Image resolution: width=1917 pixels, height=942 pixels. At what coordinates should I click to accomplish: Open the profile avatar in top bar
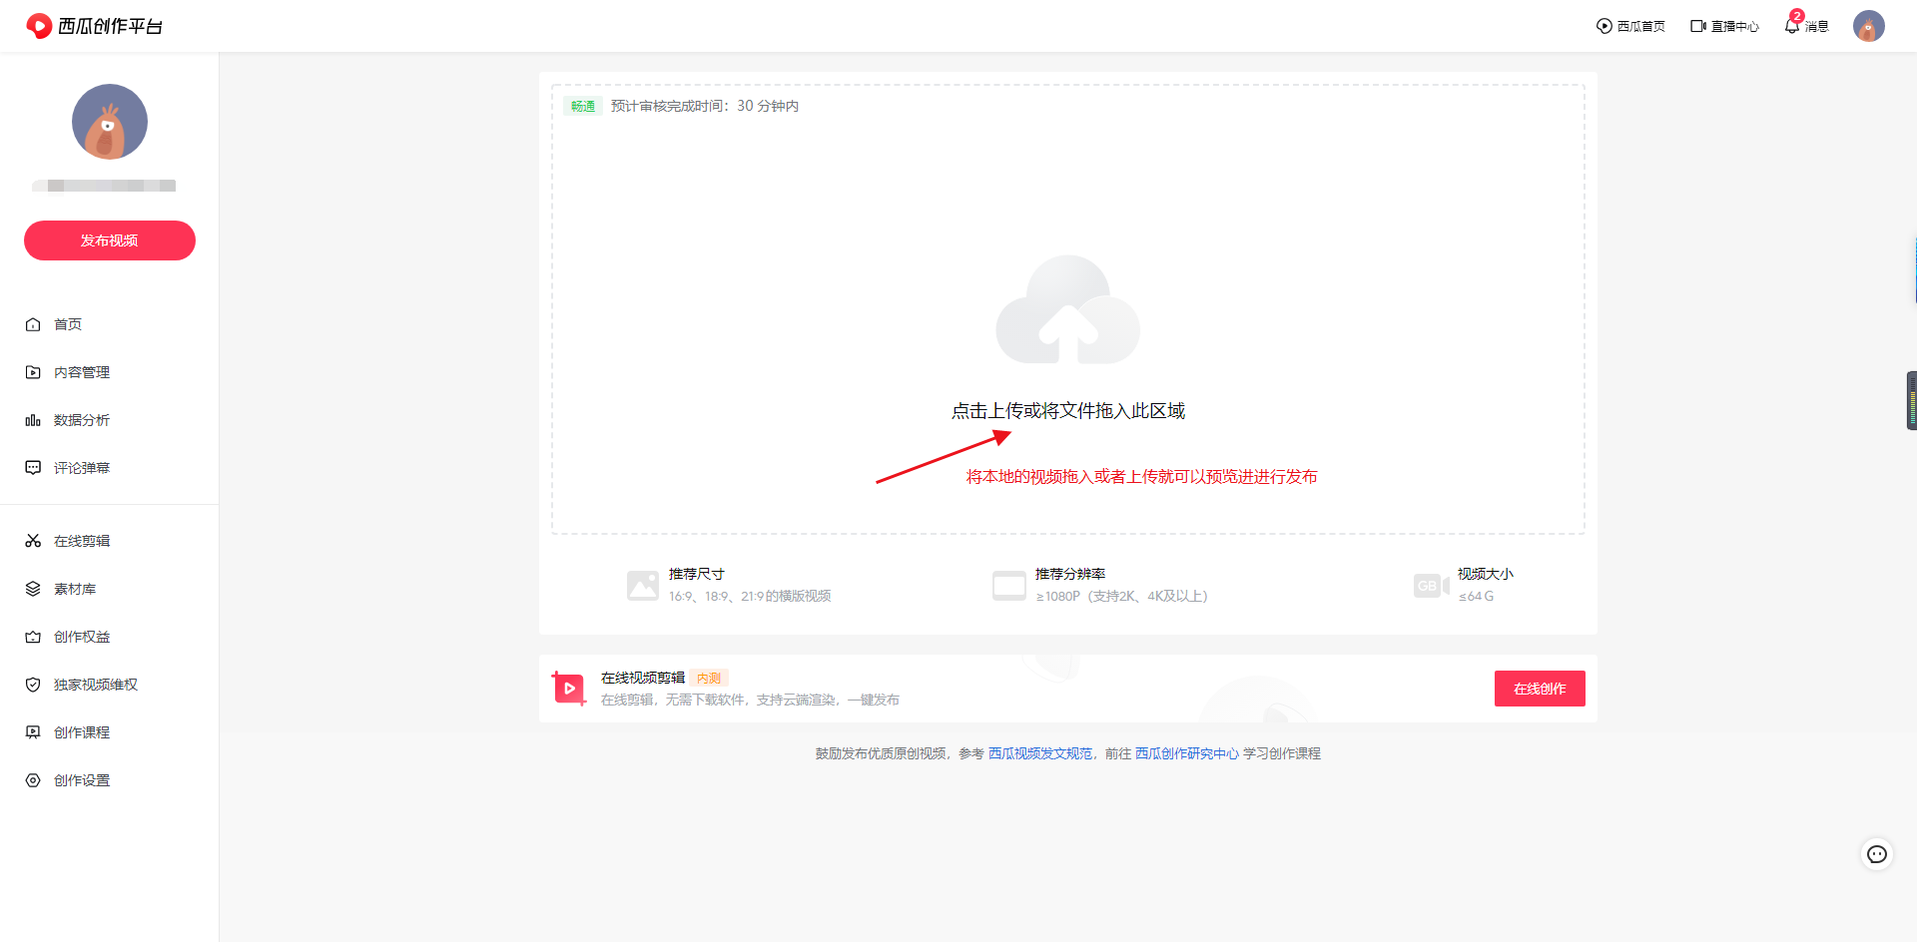click(1868, 26)
